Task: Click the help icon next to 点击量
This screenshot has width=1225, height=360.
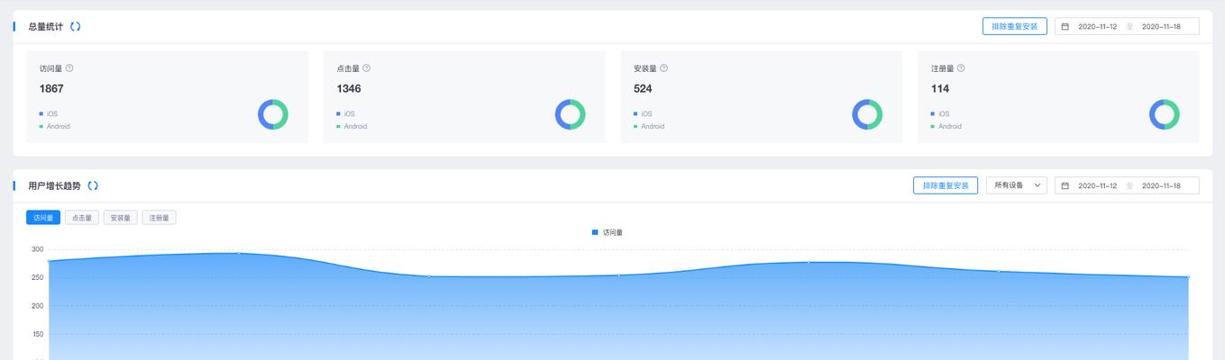Action: pos(366,68)
